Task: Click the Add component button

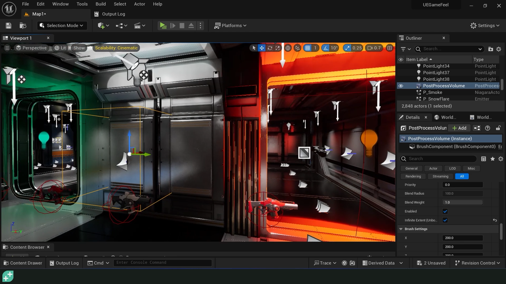Action: [x=459, y=128]
